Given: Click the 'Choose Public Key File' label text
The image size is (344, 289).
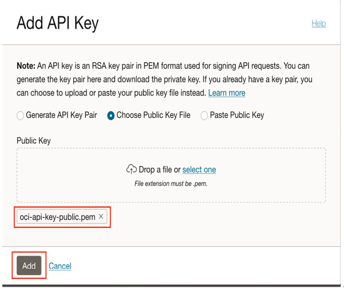Looking at the screenshot, I should (x=153, y=115).
